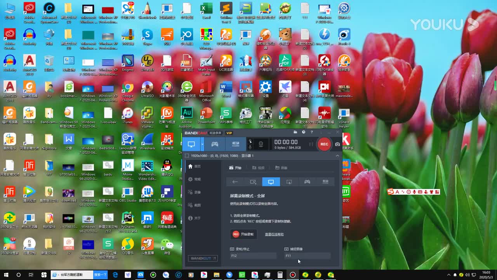
Task: Toggle webcam overlay in Bandicam toolbar
Action: coord(261,144)
